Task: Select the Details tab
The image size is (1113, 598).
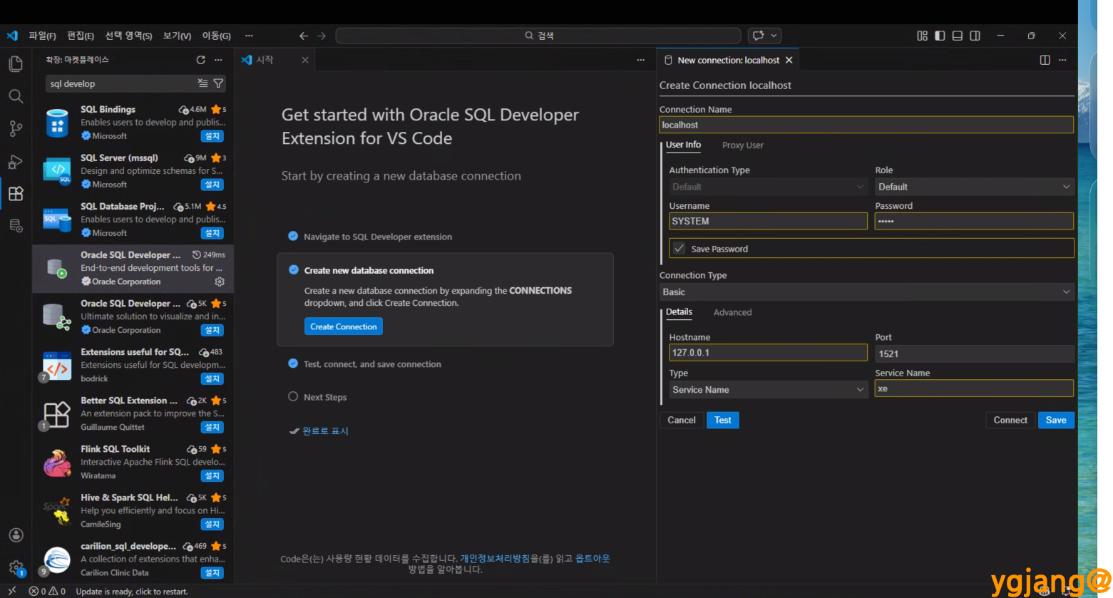Action: [x=679, y=312]
